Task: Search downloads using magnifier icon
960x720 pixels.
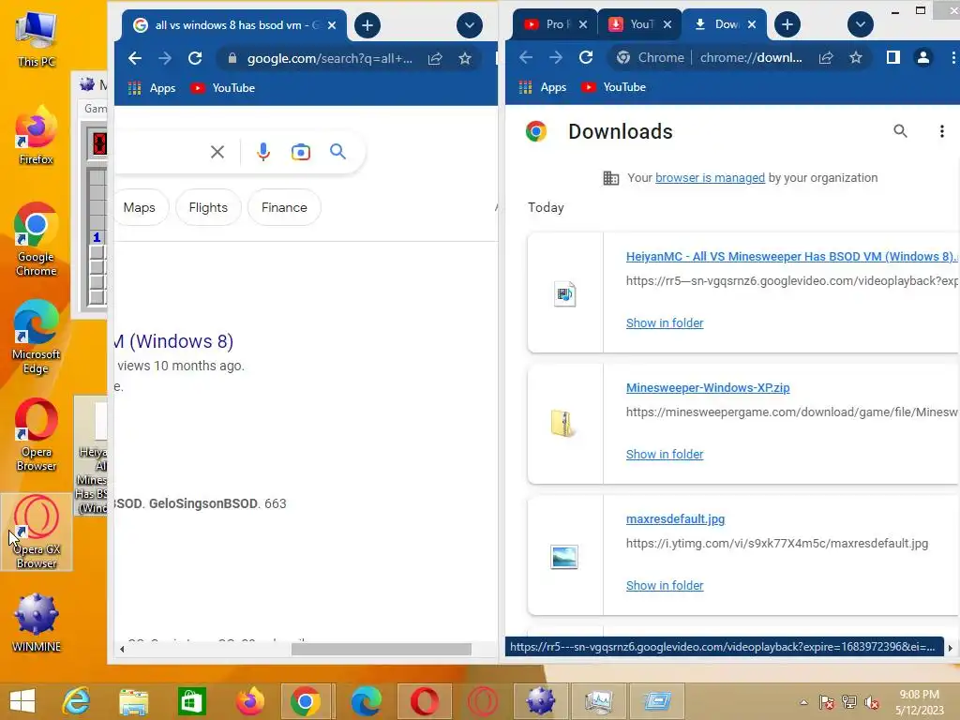Action: point(900,130)
